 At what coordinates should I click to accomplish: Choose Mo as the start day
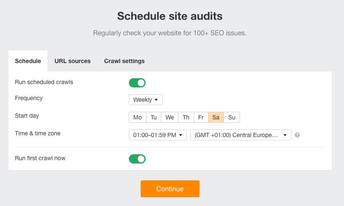pyautogui.click(x=138, y=117)
